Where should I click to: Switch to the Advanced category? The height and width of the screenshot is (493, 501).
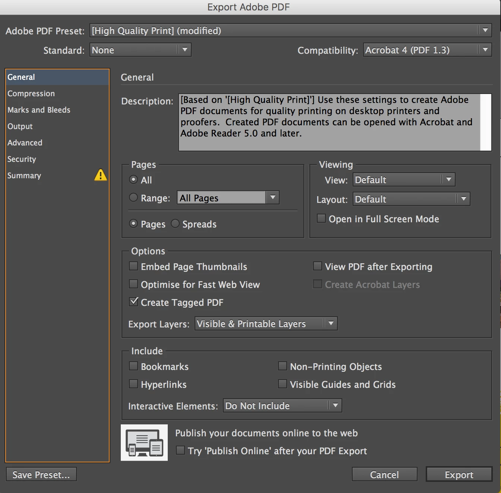point(57,143)
